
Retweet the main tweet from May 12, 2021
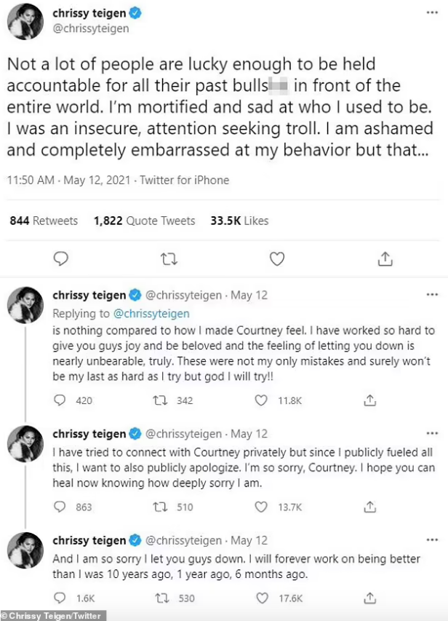coord(169,258)
